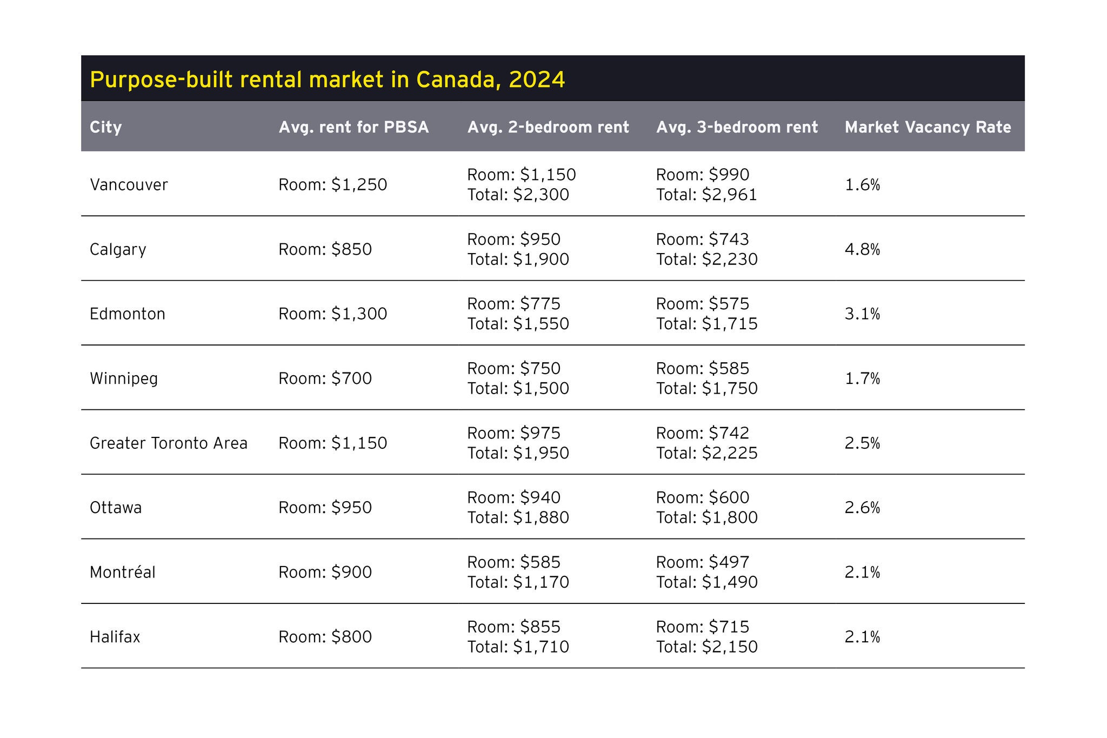
Task: Select Edmonton's PBSA rent 'Room: $1,300'
Action: [332, 314]
